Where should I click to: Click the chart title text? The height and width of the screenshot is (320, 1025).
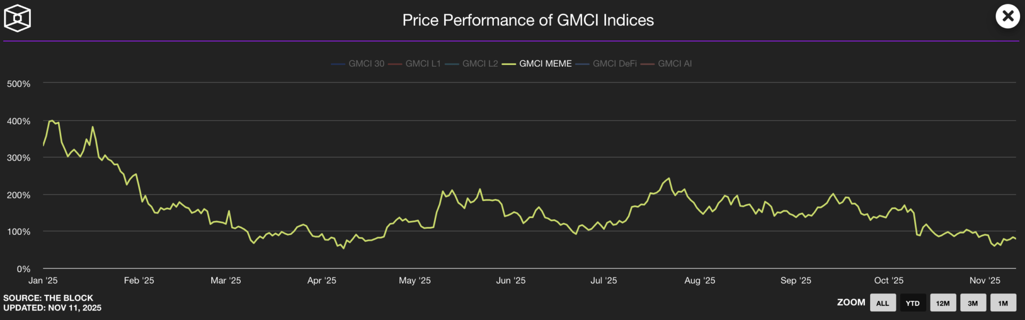point(528,20)
